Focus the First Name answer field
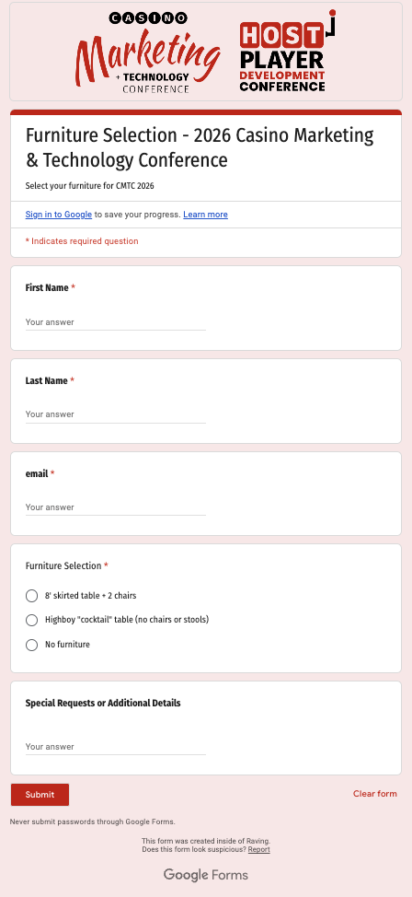The width and height of the screenshot is (412, 897). click(116, 322)
